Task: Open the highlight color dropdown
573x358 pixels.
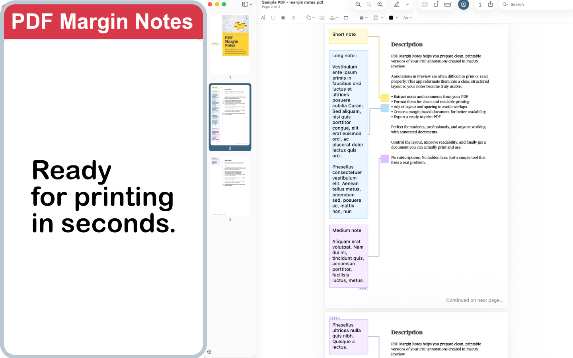Action: coord(407,4)
